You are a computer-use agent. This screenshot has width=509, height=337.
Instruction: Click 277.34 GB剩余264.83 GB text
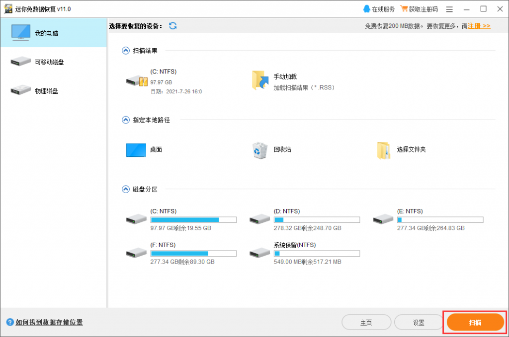point(431,228)
